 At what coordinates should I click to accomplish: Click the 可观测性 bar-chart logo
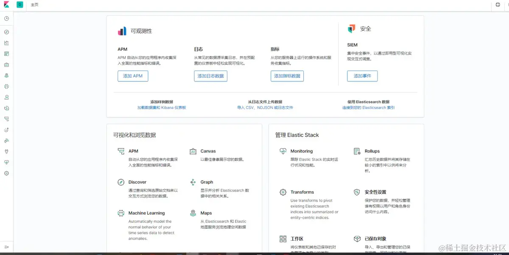coord(122,31)
